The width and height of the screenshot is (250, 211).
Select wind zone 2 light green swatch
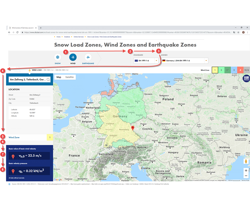[221, 70]
